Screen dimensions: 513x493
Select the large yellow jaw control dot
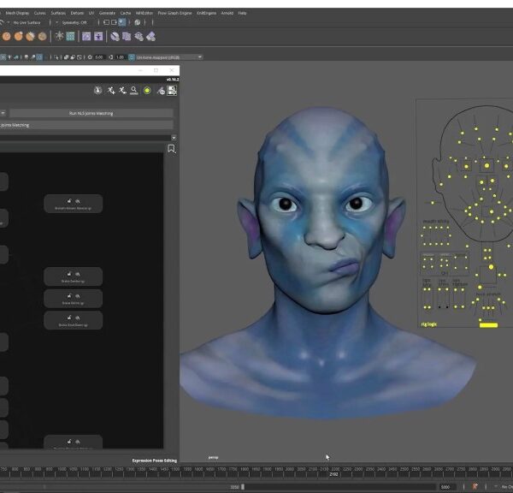coord(491,267)
